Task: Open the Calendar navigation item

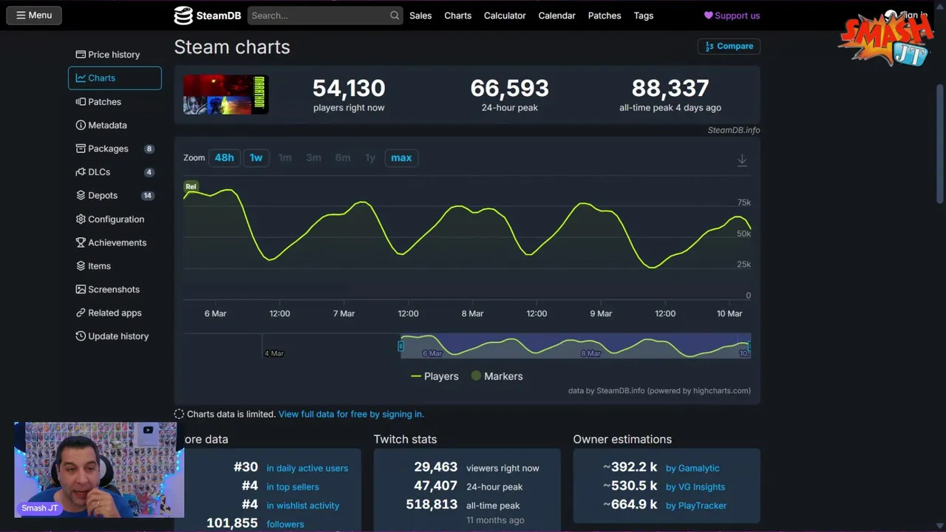Action: pos(557,16)
